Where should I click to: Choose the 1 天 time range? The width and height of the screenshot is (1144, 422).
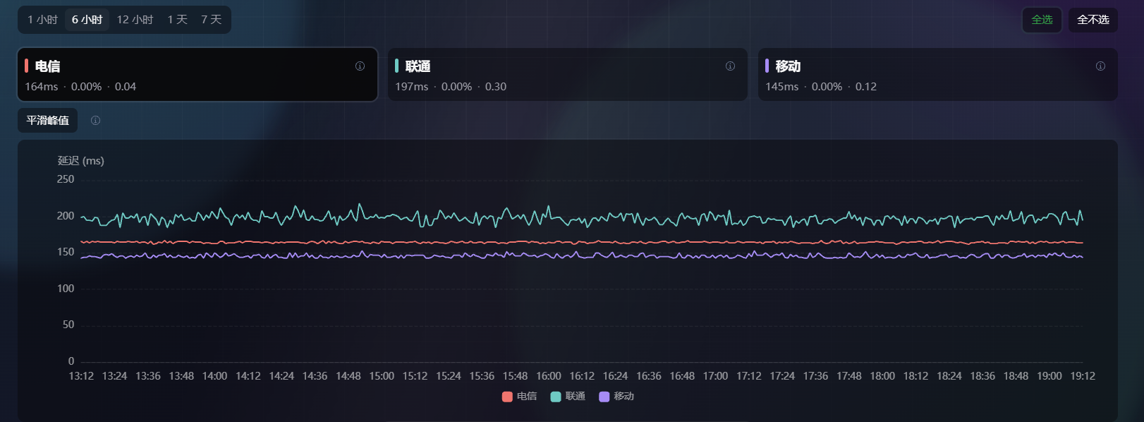178,20
